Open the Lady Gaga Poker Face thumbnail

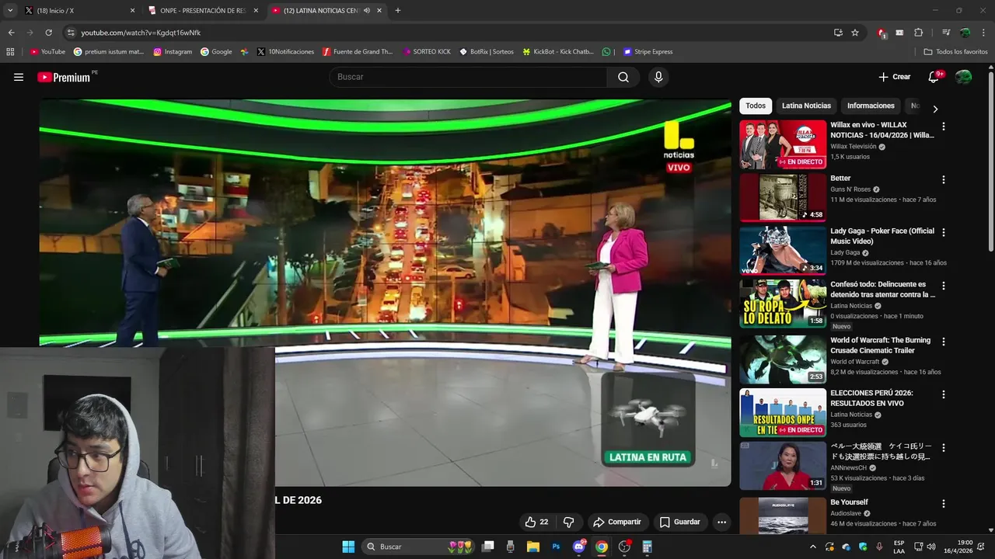coord(783,251)
